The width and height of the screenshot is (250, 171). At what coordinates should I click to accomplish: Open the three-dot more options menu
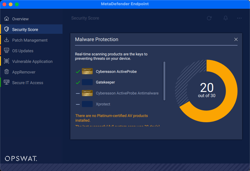[x=239, y=18]
